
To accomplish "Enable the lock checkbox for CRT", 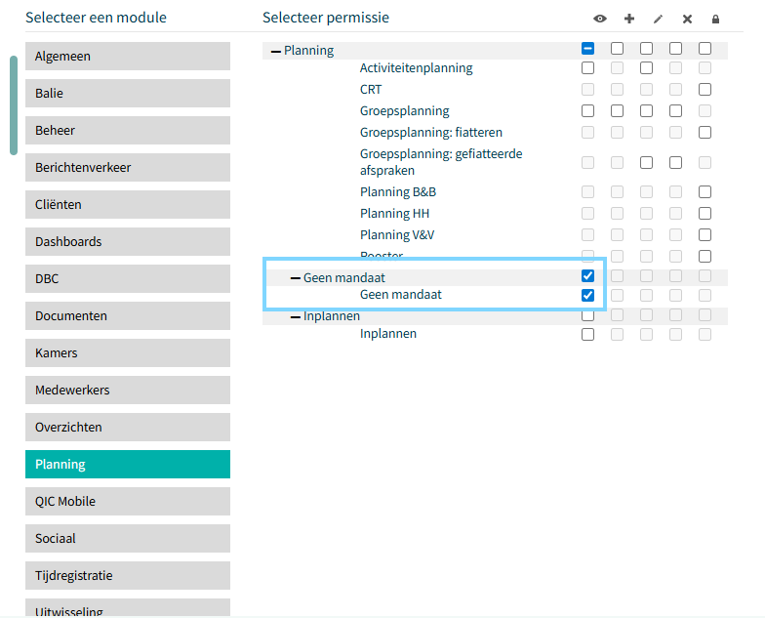I will click(705, 90).
